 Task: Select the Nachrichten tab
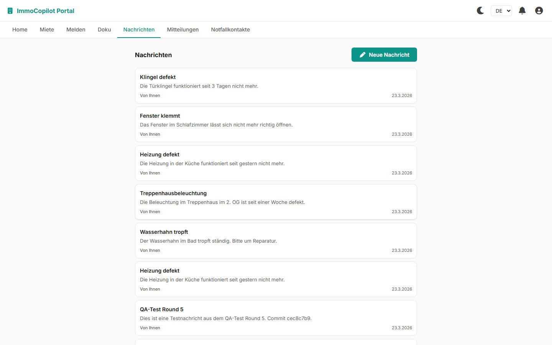pyautogui.click(x=139, y=30)
